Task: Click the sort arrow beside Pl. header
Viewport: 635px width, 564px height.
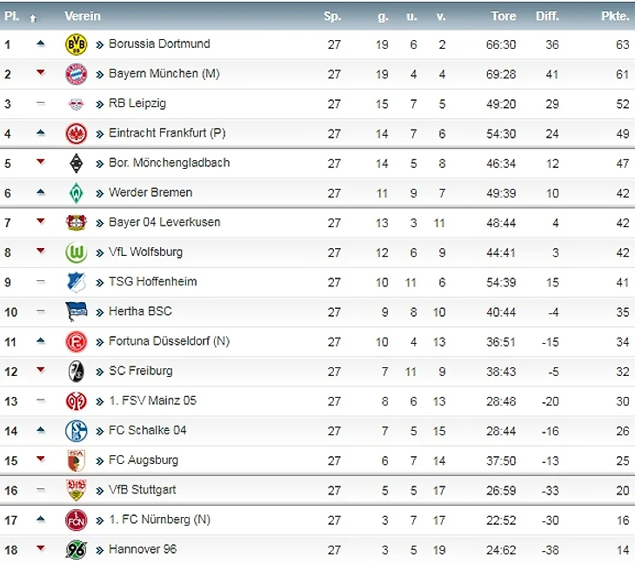Action: [x=33, y=17]
